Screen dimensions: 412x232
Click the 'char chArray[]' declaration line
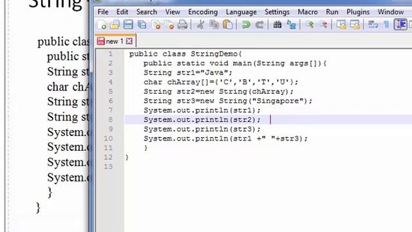pyautogui.click(x=221, y=82)
